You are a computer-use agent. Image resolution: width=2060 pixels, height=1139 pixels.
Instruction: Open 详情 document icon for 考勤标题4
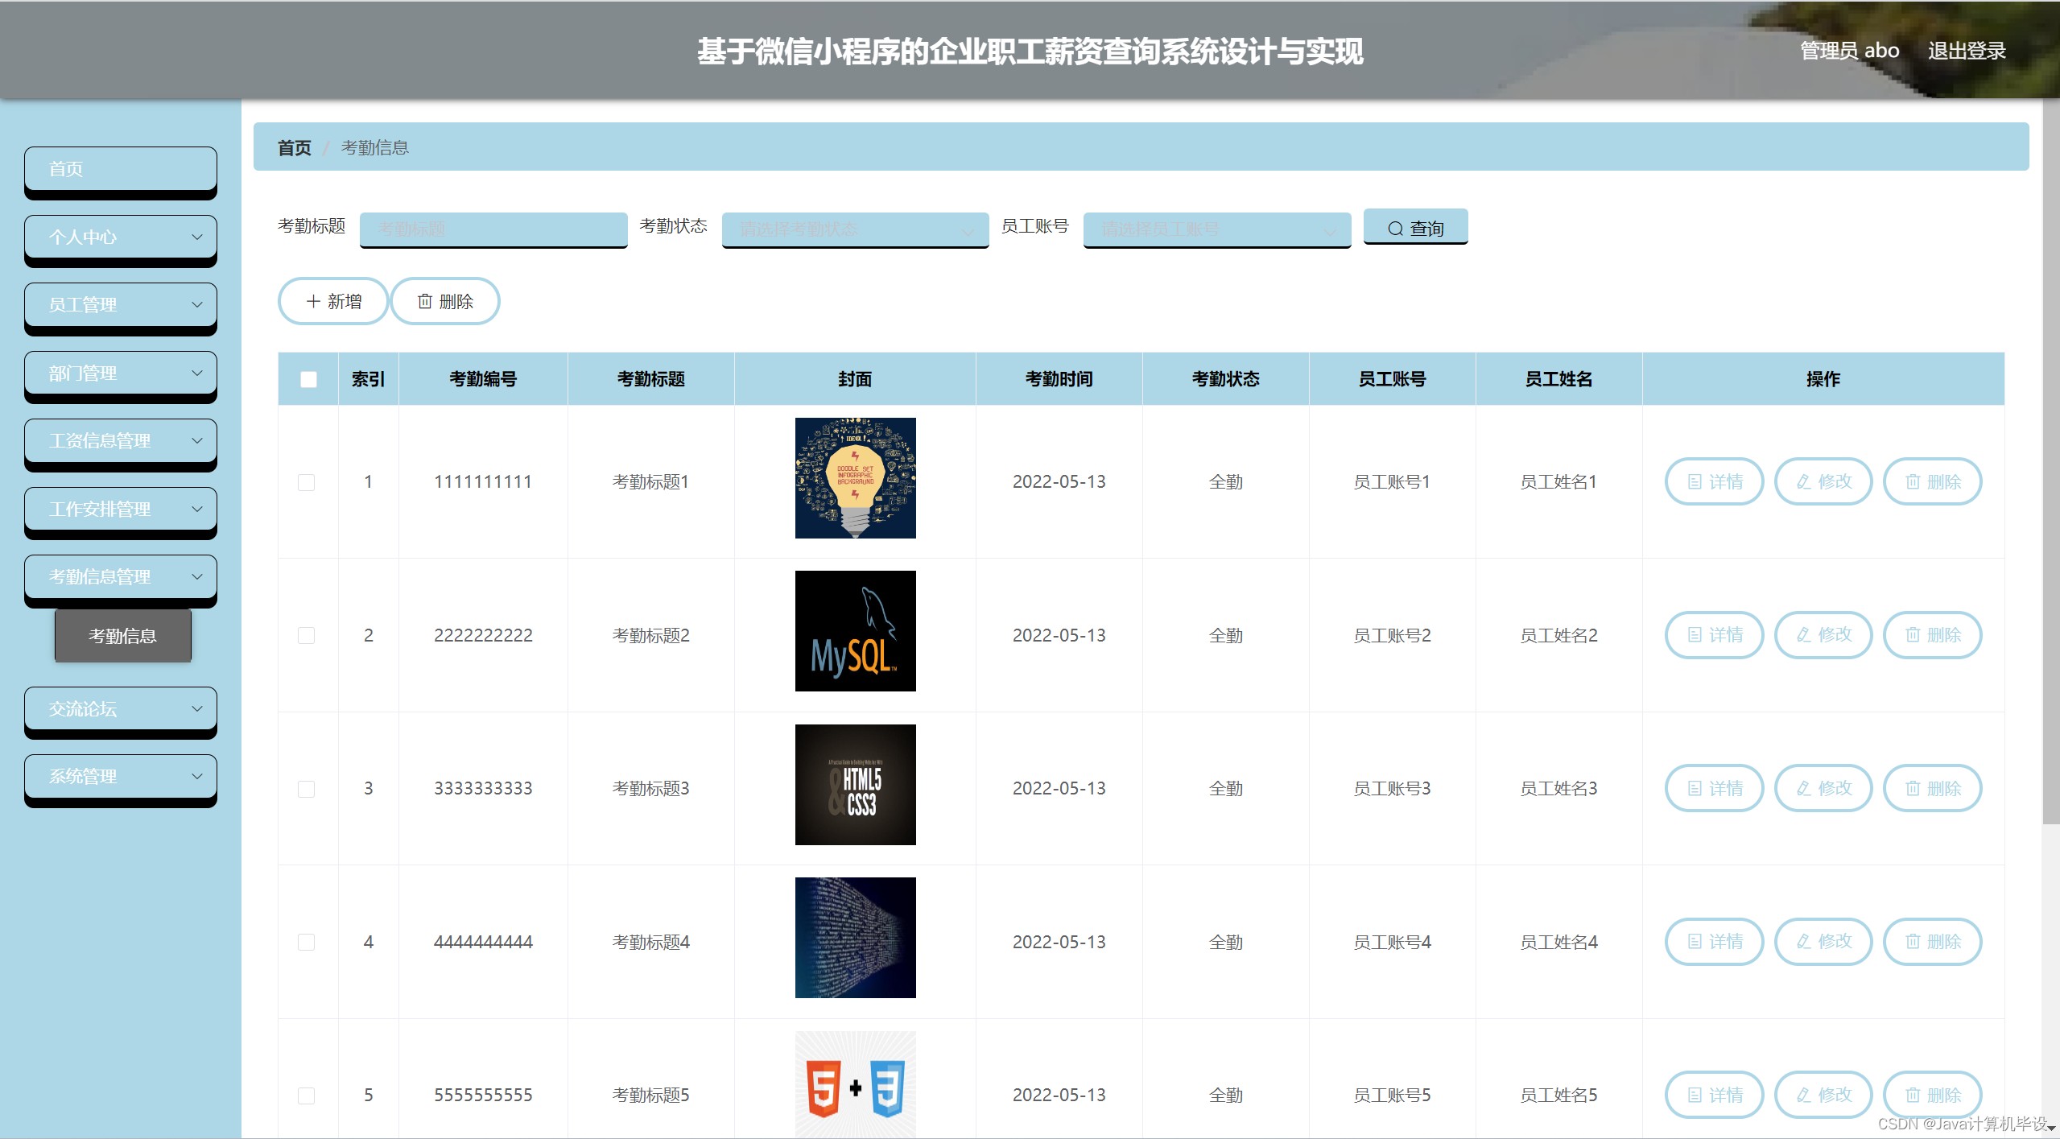(1695, 941)
